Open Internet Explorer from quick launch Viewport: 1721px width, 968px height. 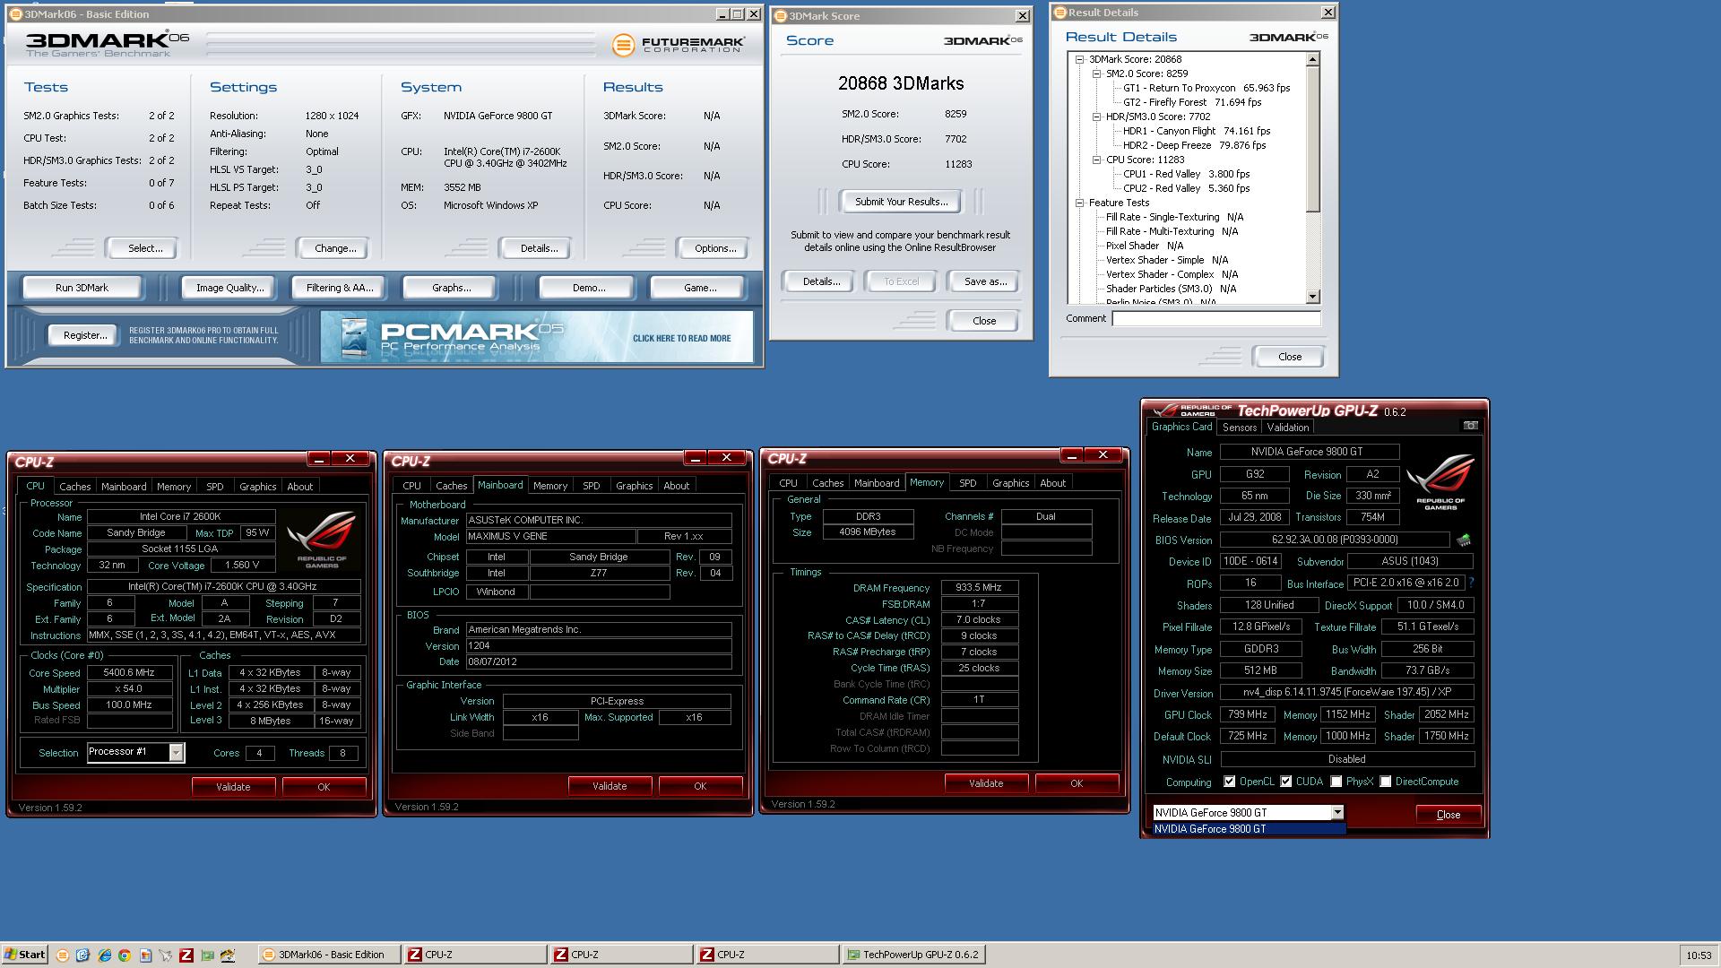[104, 955]
